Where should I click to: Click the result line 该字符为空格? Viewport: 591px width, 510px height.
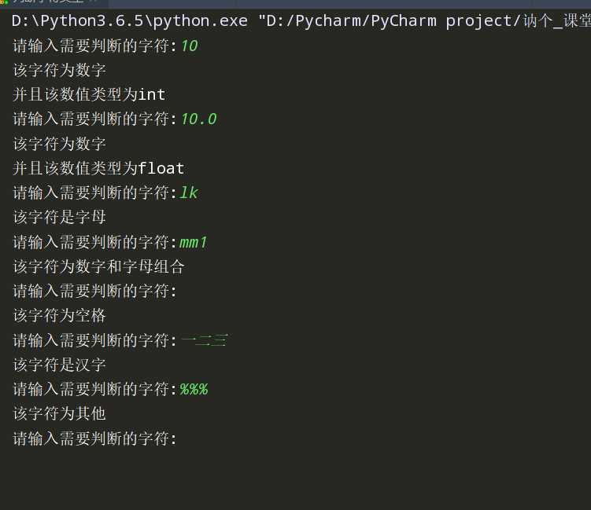(60, 315)
